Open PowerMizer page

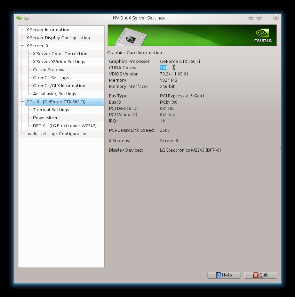pos(45,118)
